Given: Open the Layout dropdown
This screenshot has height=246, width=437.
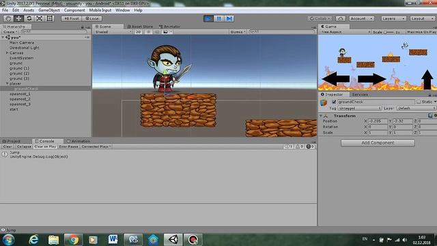Looking at the screenshot, I should click(x=422, y=18).
